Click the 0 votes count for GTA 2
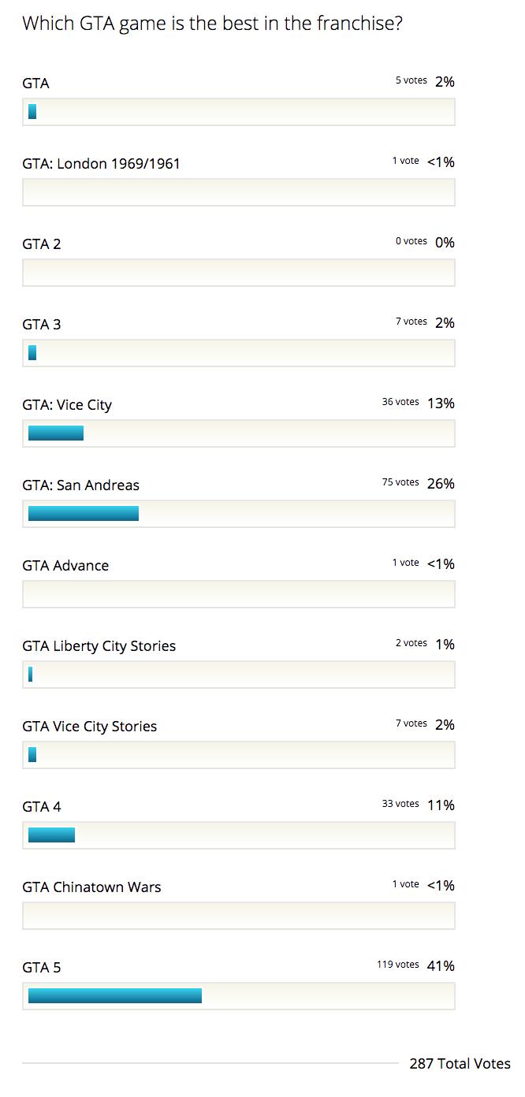The height and width of the screenshot is (1097, 525). point(411,241)
